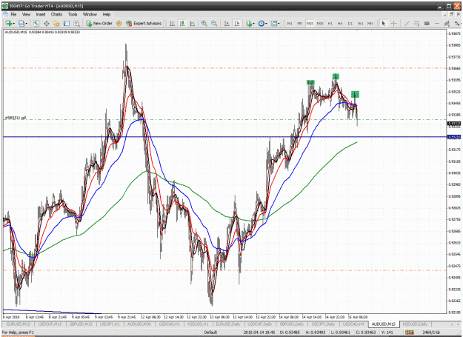Toggle the Terminal window icon
The width and height of the screenshot is (463, 337).
click(x=67, y=23)
